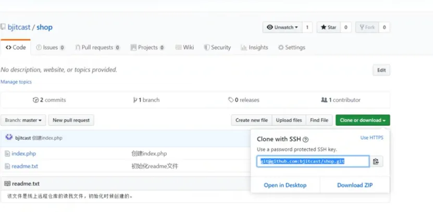Toggle the Clone or download dropdown
Image resolution: width=433 pixels, height=212 pixels.
pyautogui.click(x=363, y=121)
